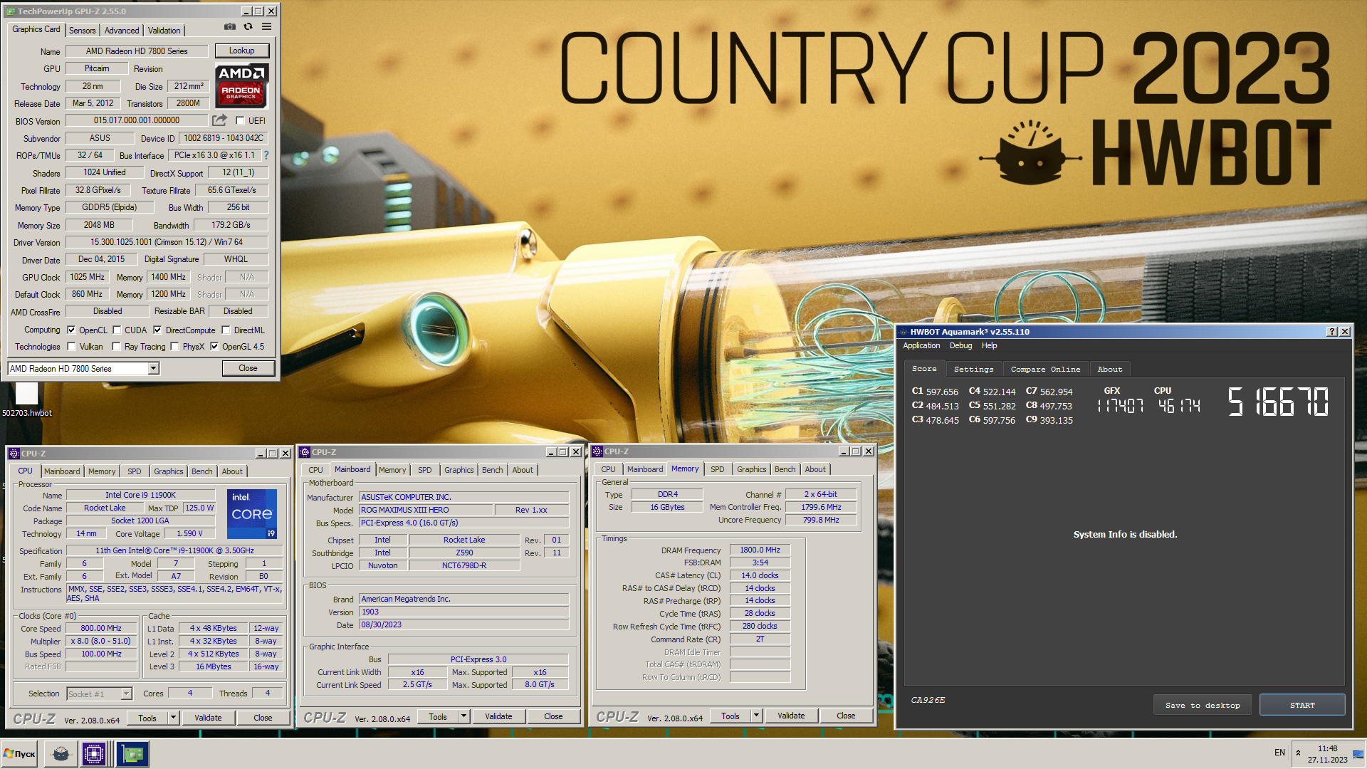
Task: Expand Tools dropdown arrow in Mainboard window
Action: click(463, 716)
